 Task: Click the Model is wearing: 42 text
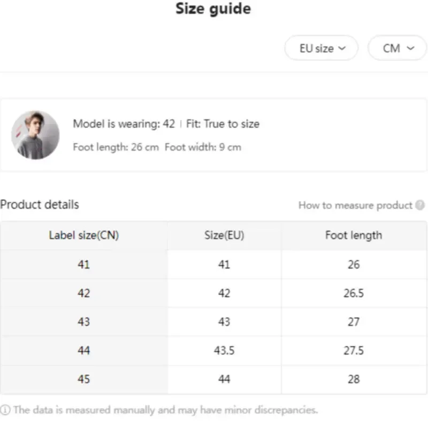(124, 124)
